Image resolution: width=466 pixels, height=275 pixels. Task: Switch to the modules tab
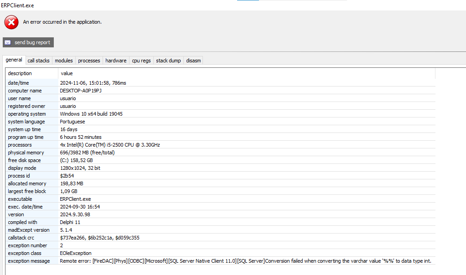[63, 61]
